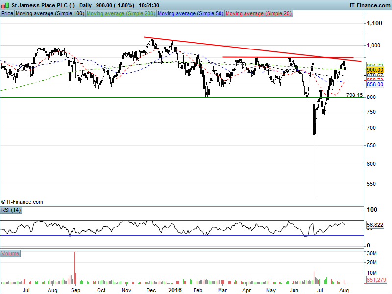This screenshot has height=294, width=392.
Task: Click the Jul label at the left of the time axis
Action: 26,290
